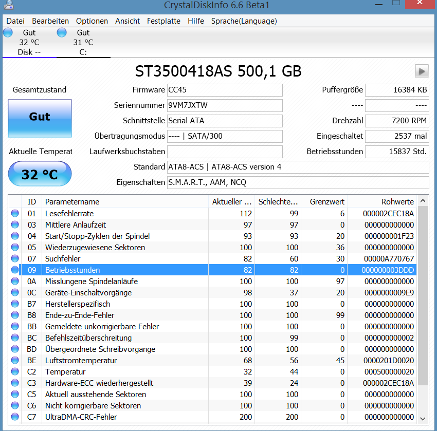Click raw value 000000001F23

[389, 236]
